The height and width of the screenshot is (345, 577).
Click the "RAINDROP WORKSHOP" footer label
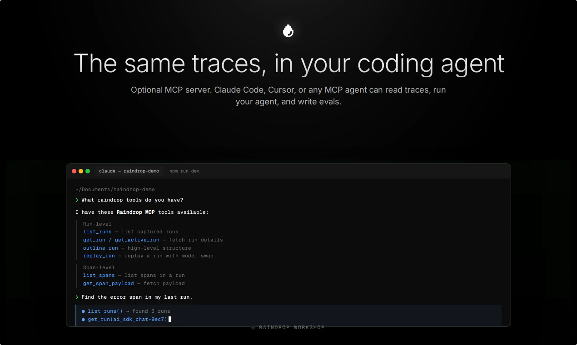pyautogui.click(x=292, y=328)
